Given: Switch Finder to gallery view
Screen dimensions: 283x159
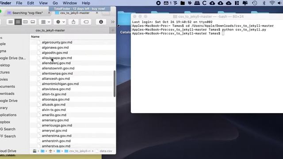Looking at the screenshot, I should [x=33, y=22].
